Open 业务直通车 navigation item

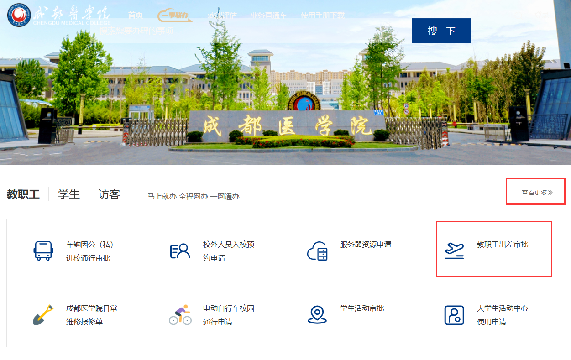269,15
